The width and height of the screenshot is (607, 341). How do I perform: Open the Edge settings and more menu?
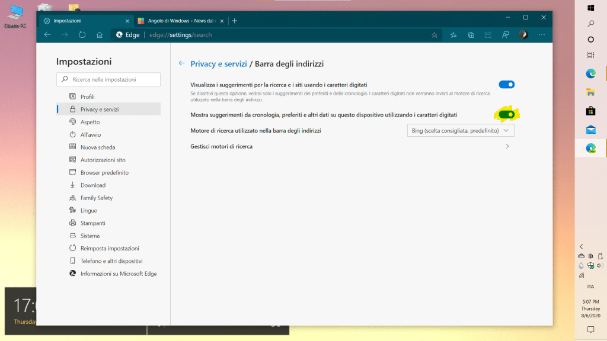tap(541, 35)
